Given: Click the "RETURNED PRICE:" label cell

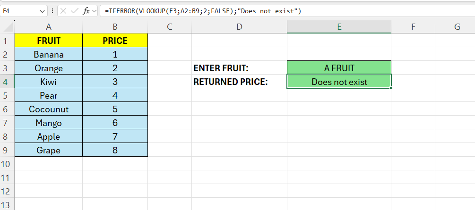Looking at the screenshot, I should [231, 82].
